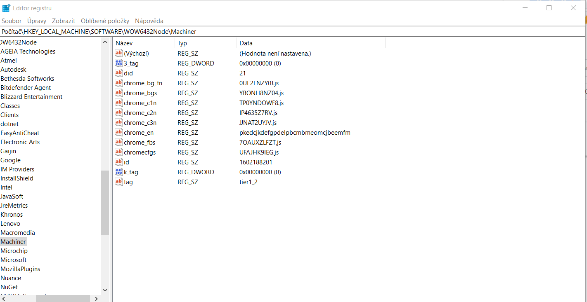
Task: Select the Autodesk registry key
Action: (x=14, y=70)
